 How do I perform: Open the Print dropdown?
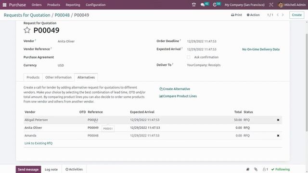(236, 15)
